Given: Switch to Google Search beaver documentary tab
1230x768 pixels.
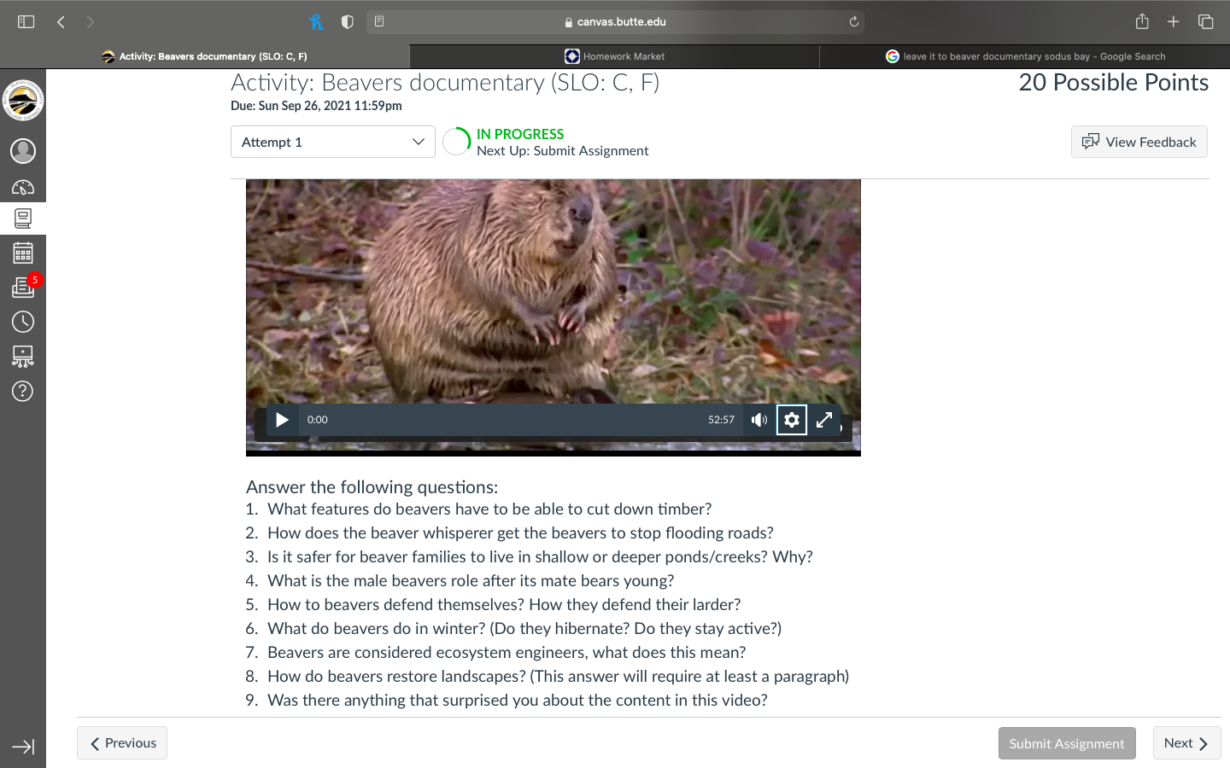Looking at the screenshot, I should click(x=1025, y=56).
